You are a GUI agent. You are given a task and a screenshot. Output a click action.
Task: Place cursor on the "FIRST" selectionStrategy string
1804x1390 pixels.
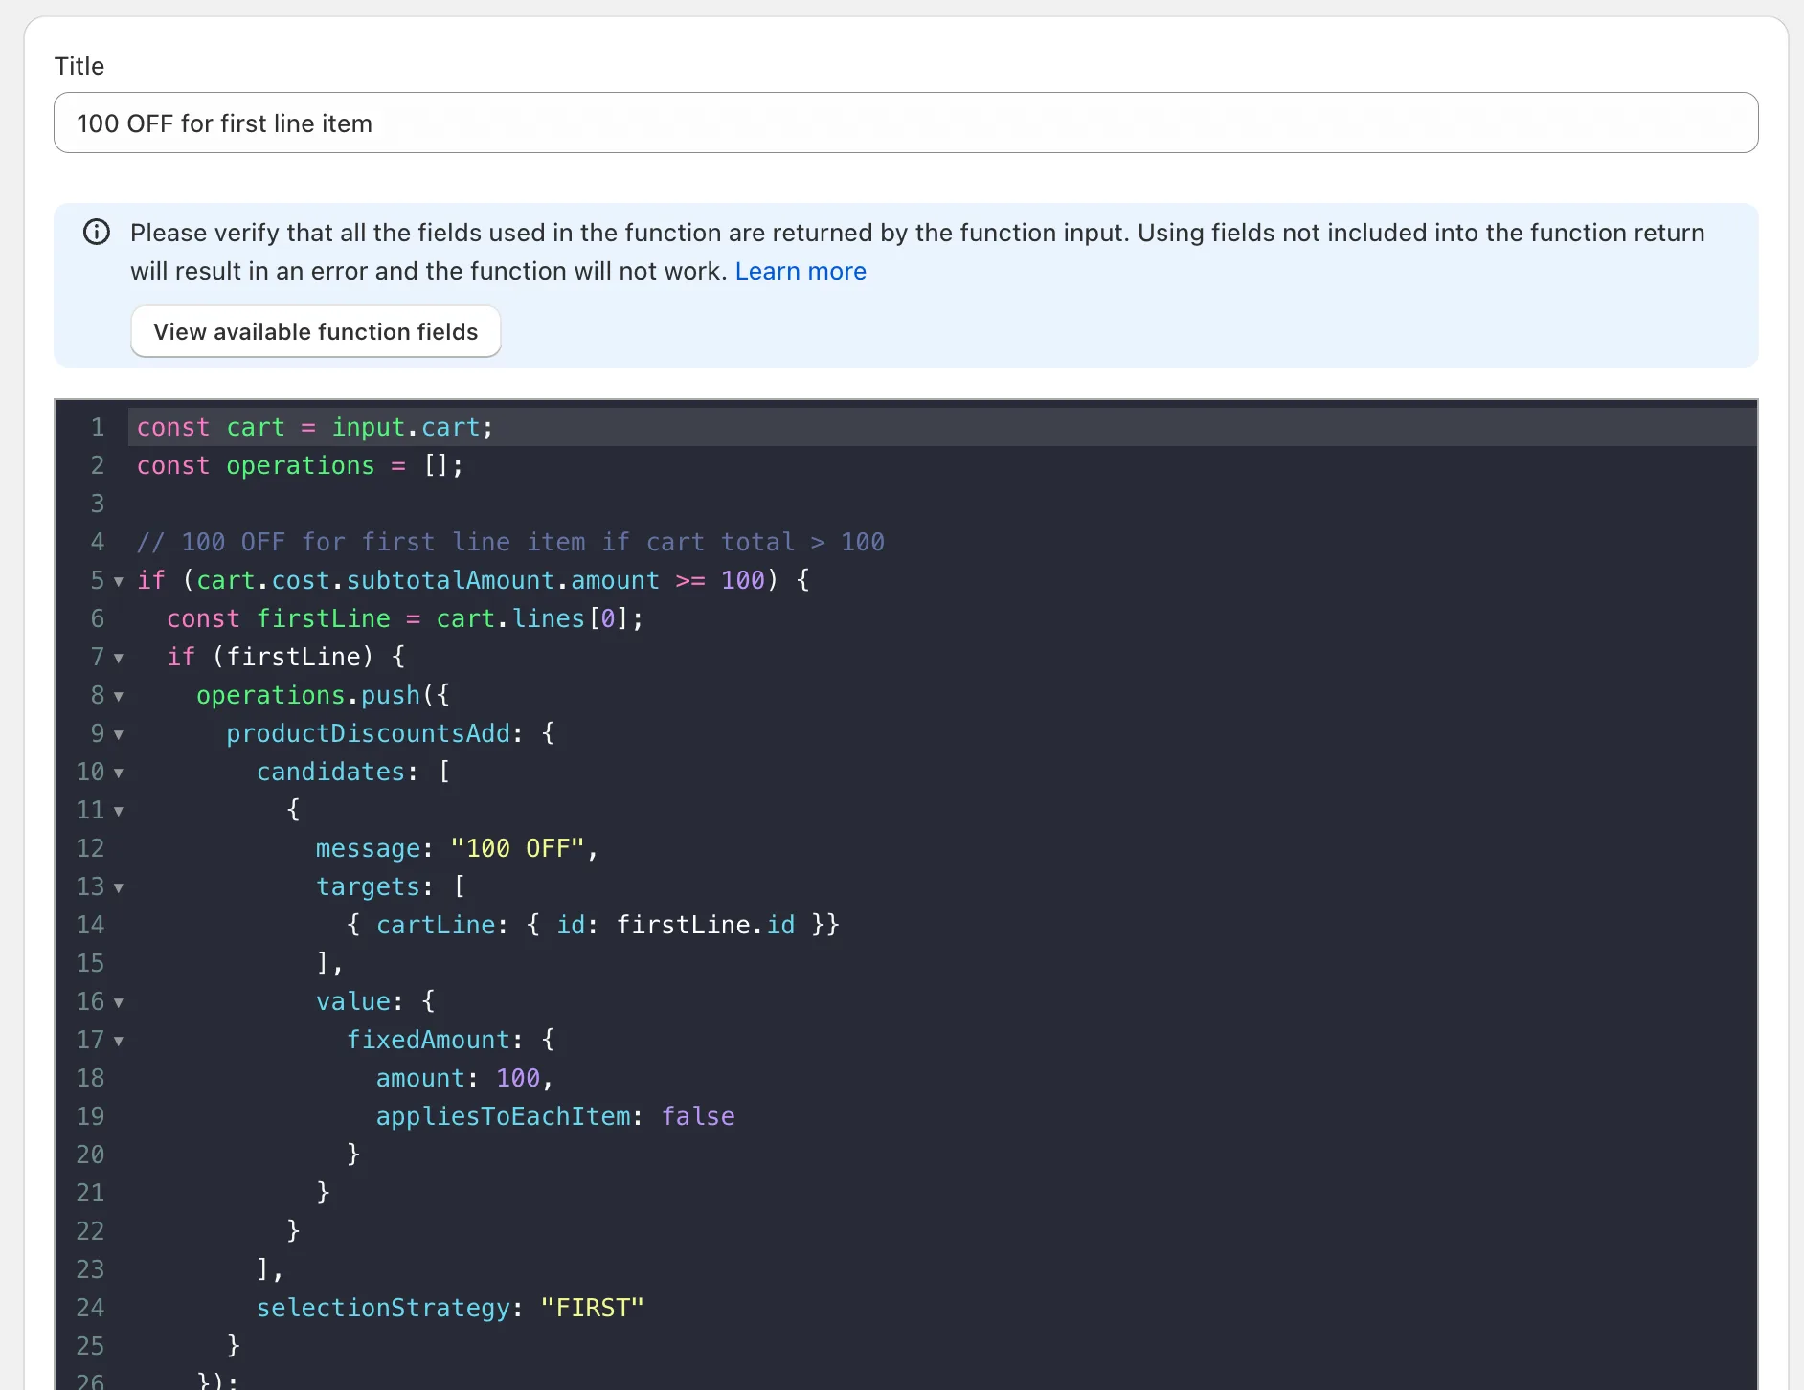[592, 1308]
